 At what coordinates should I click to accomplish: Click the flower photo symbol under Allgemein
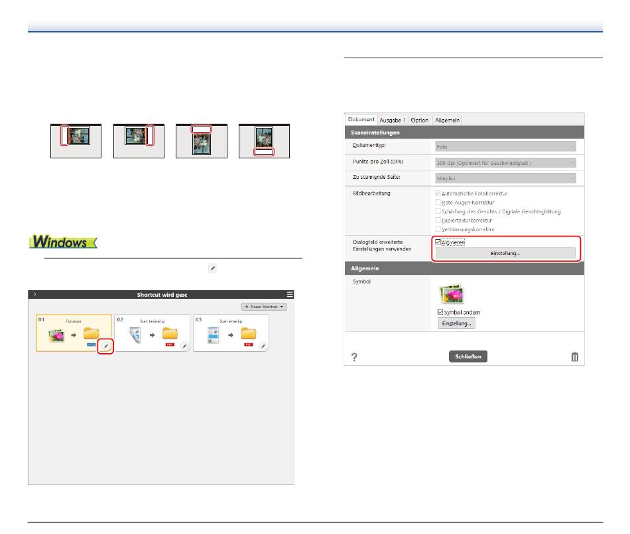tap(452, 294)
